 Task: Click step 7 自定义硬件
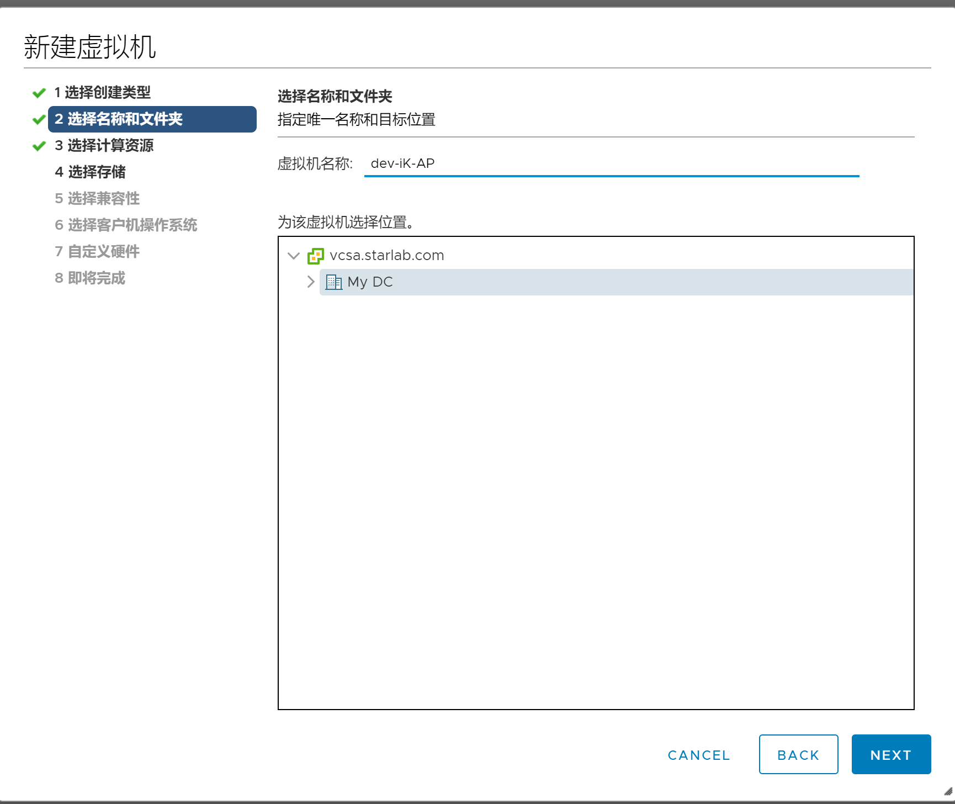click(97, 251)
